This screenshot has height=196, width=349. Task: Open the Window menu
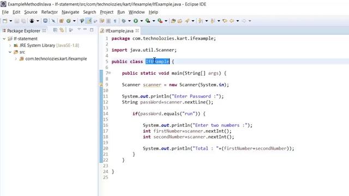[x=136, y=12]
